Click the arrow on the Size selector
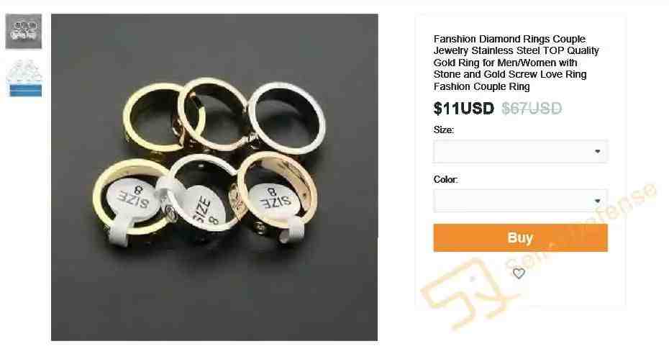This screenshot has width=669, height=349. (597, 151)
